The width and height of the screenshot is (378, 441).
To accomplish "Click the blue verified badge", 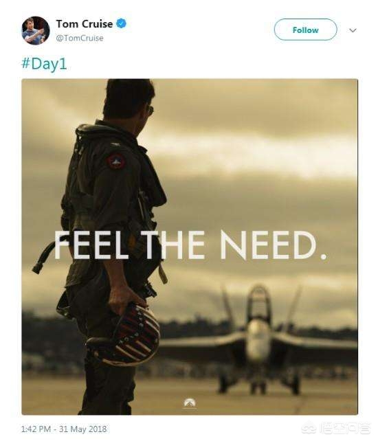I will pyautogui.click(x=122, y=23).
